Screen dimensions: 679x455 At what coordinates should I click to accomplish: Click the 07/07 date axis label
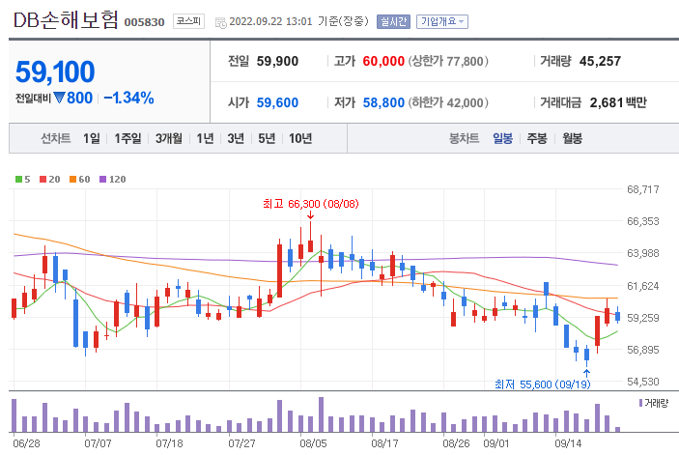click(98, 443)
